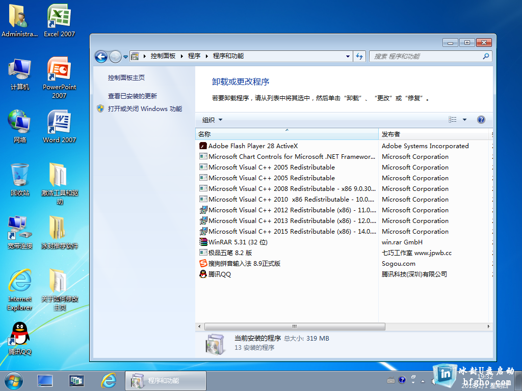Image resolution: width=522 pixels, height=391 pixels.
Task: Click the Back navigation arrow button
Action: coord(101,57)
